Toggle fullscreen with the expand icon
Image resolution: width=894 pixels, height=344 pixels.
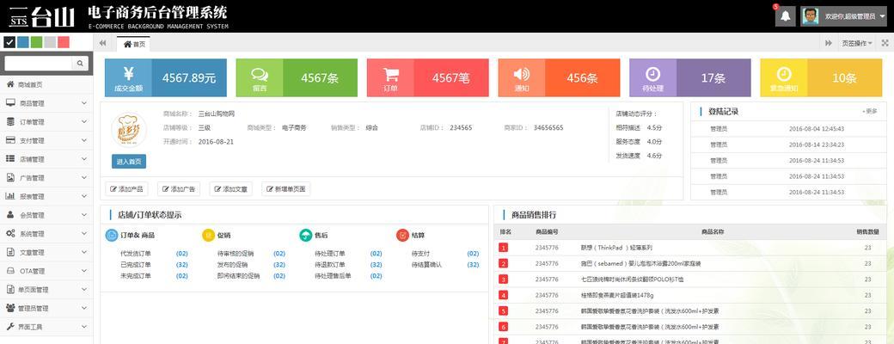click(x=885, y=43)
